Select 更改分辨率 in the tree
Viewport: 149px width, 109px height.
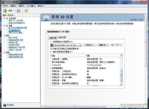[13, 38]
